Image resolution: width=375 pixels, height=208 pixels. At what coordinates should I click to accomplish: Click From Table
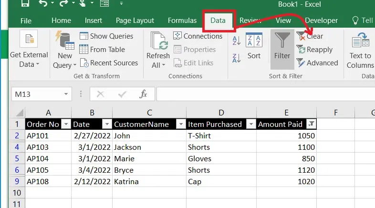coord(102,50)
